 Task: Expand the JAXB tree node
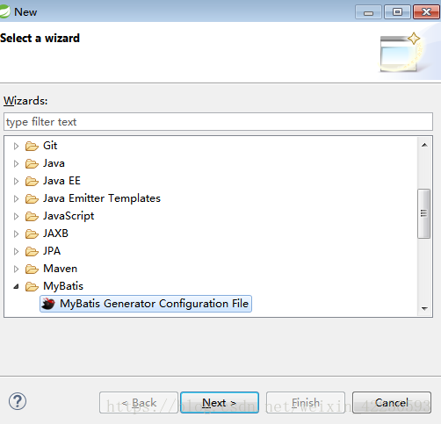click(x=16, y=234)
